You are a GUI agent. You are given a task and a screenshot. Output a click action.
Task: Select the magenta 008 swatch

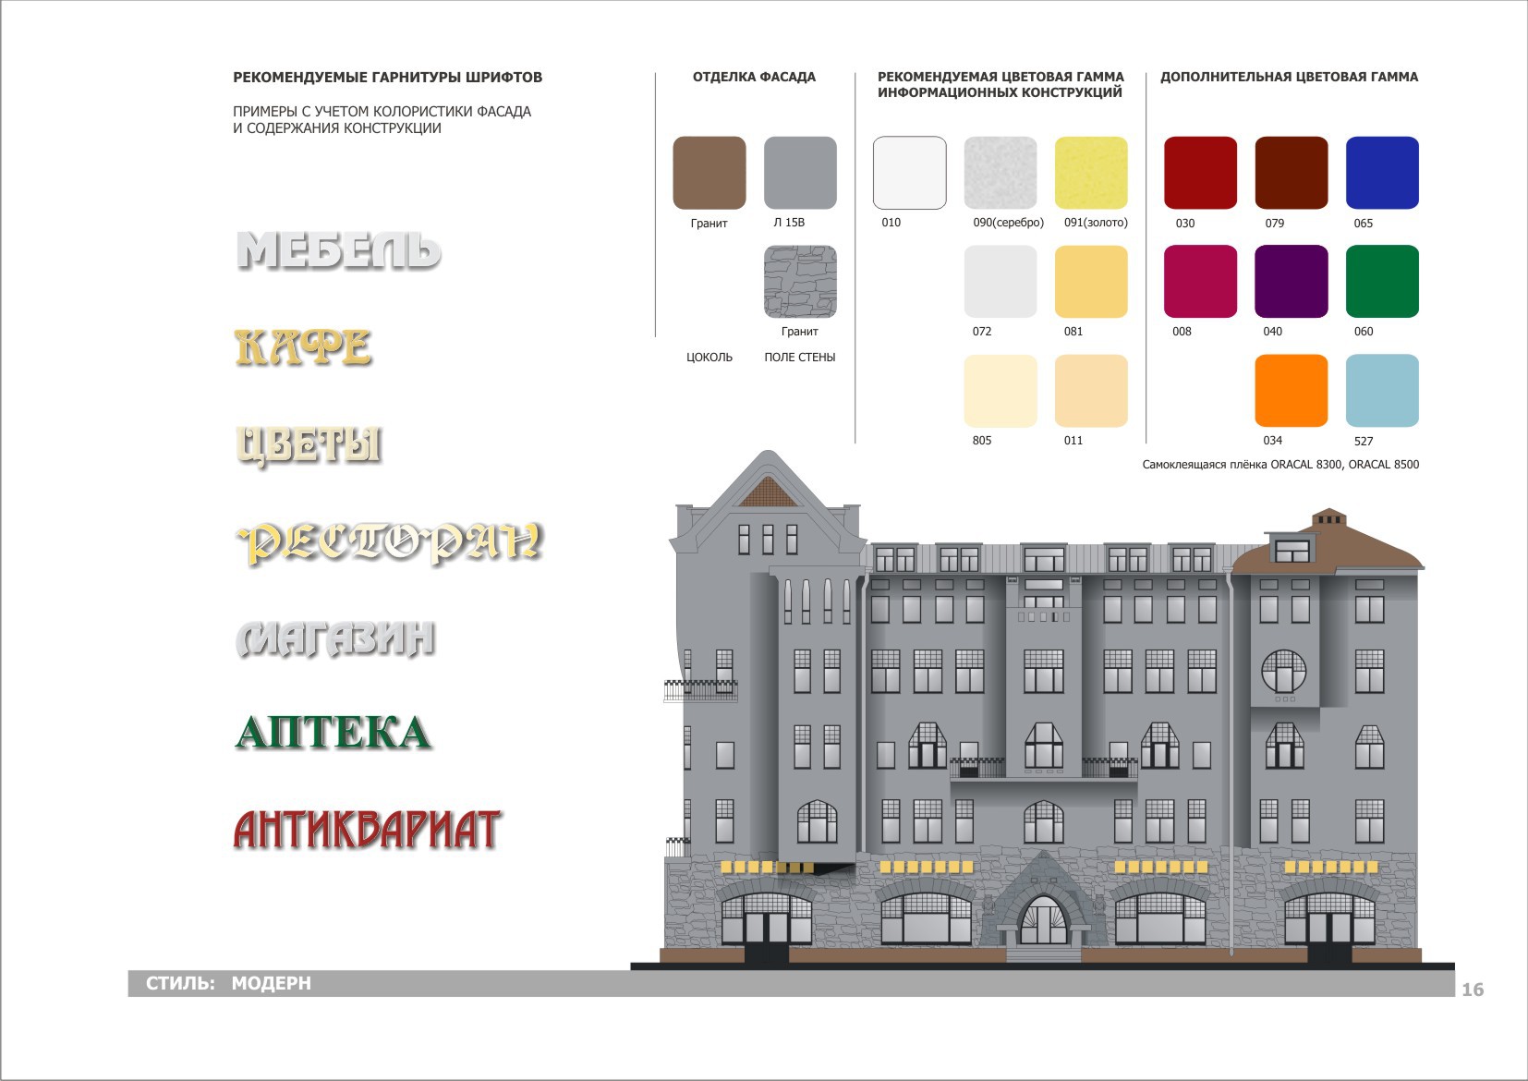(1200, 282)
